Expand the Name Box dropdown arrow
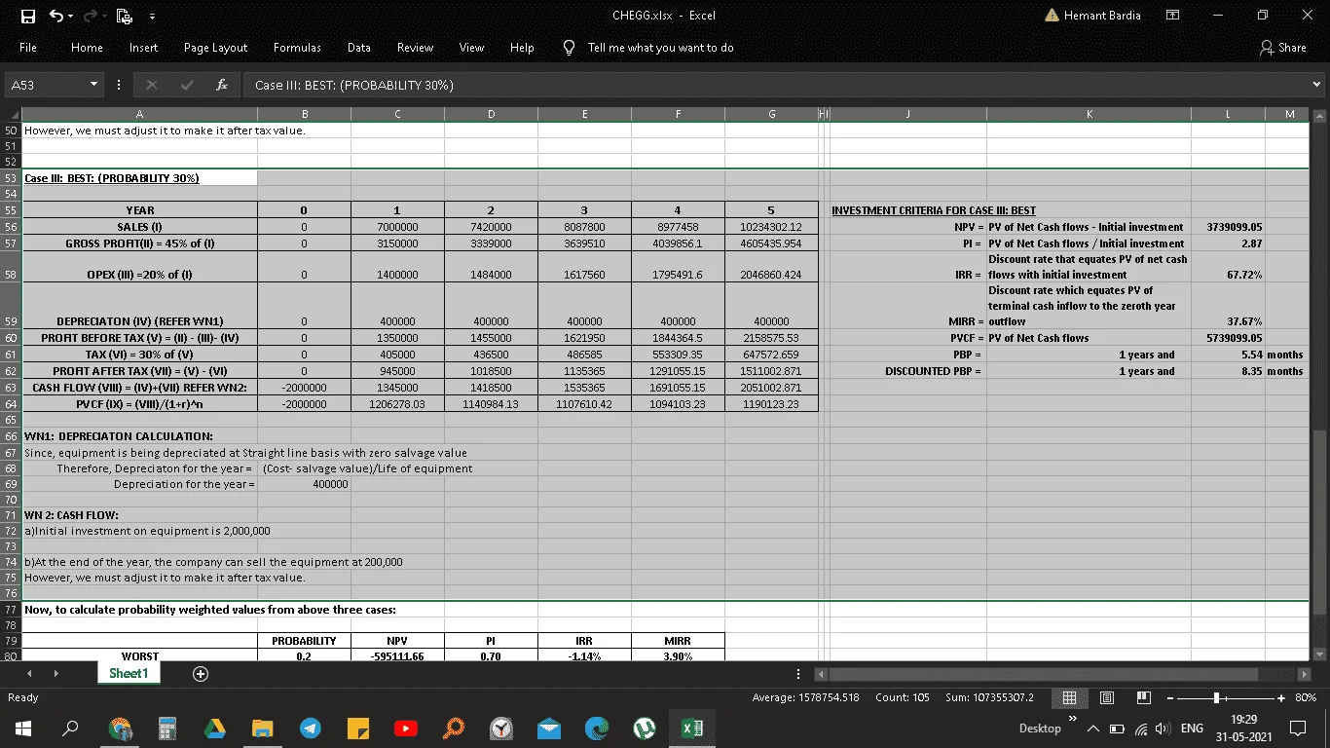The width and height of the screenshot is (1330, 748). point(94,85)
